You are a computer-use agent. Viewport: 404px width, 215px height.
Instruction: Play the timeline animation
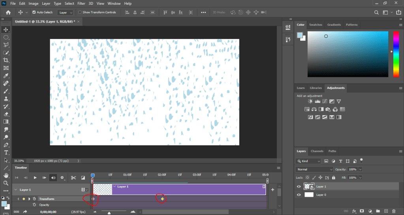(x=35, y=178)
